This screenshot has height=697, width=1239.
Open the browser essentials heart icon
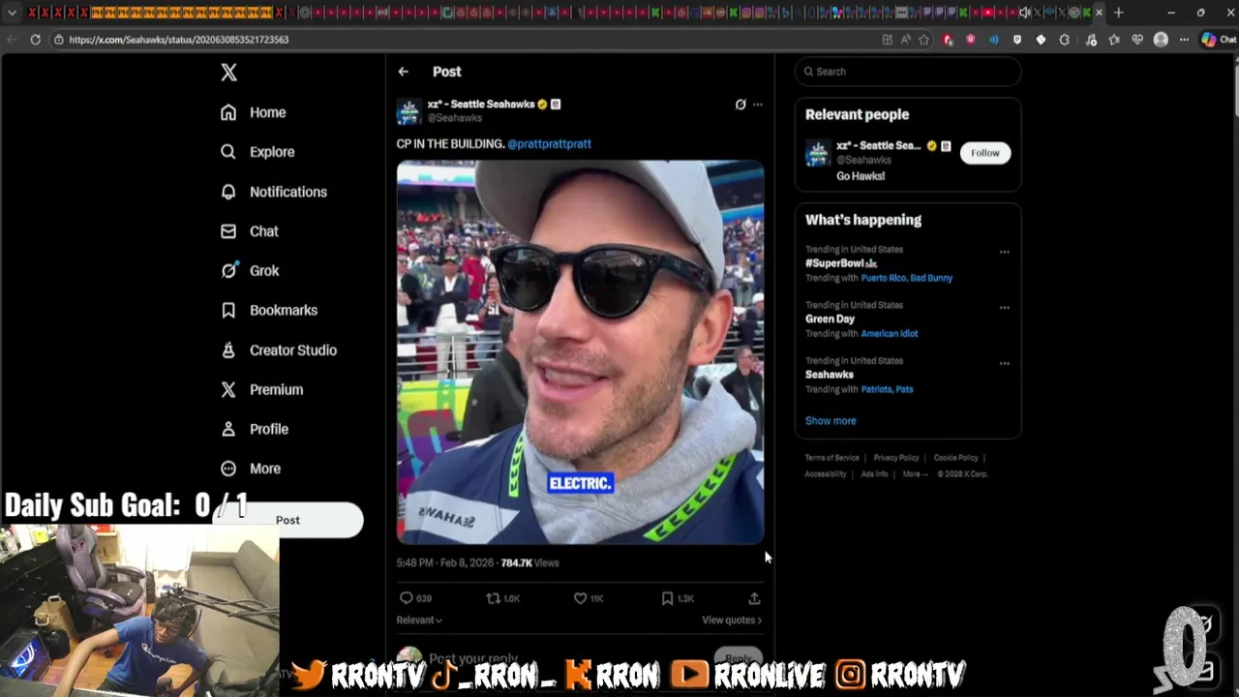tap(1137, 40)
